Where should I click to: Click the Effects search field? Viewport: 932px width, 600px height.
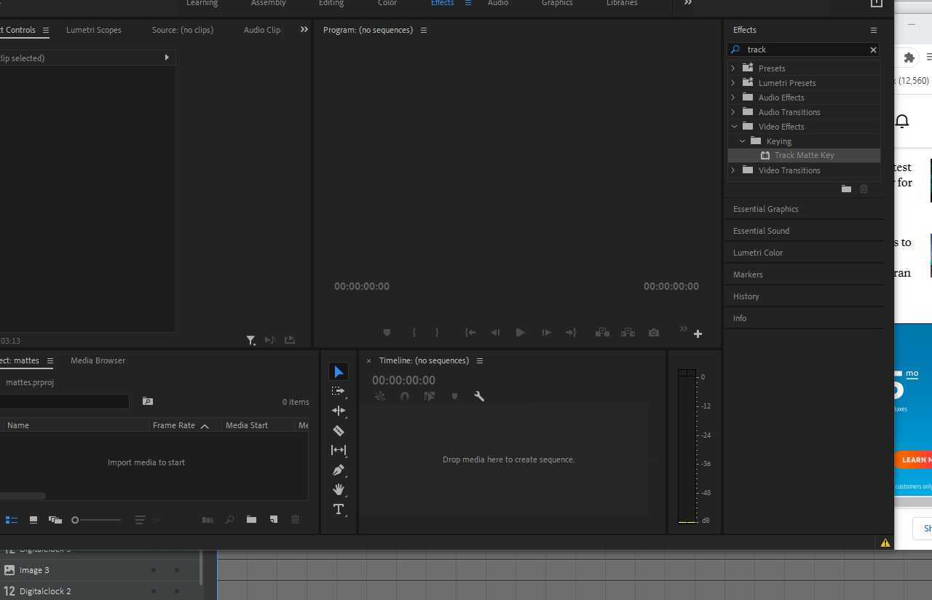point(805,50)
